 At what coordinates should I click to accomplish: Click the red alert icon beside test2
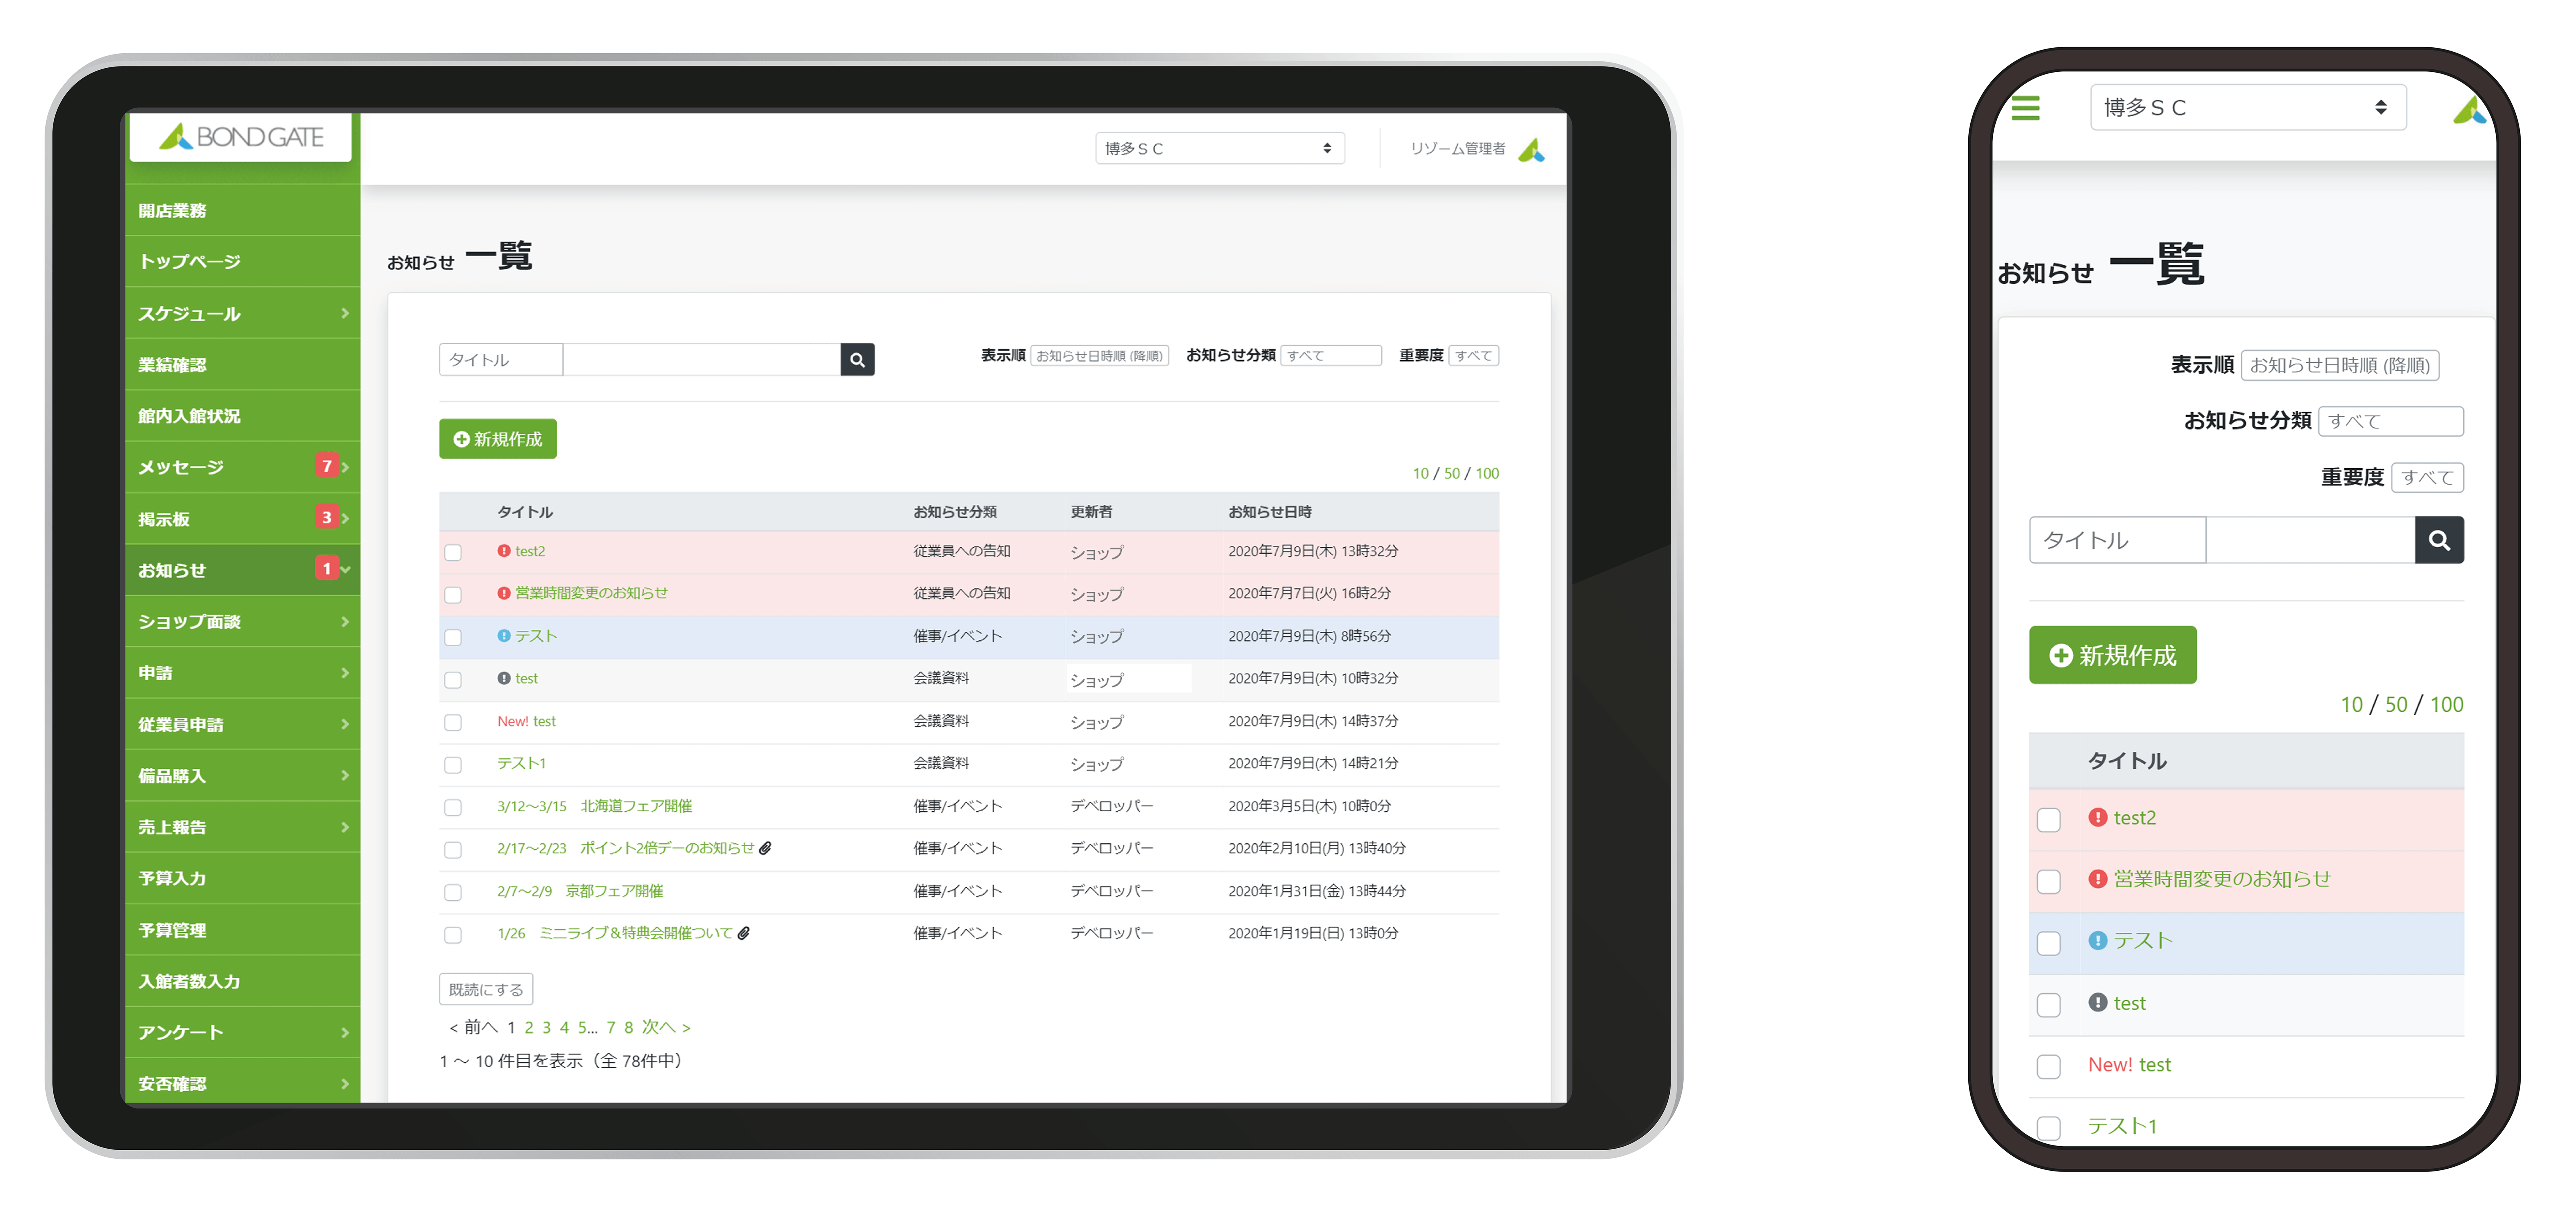coord(504,550)
